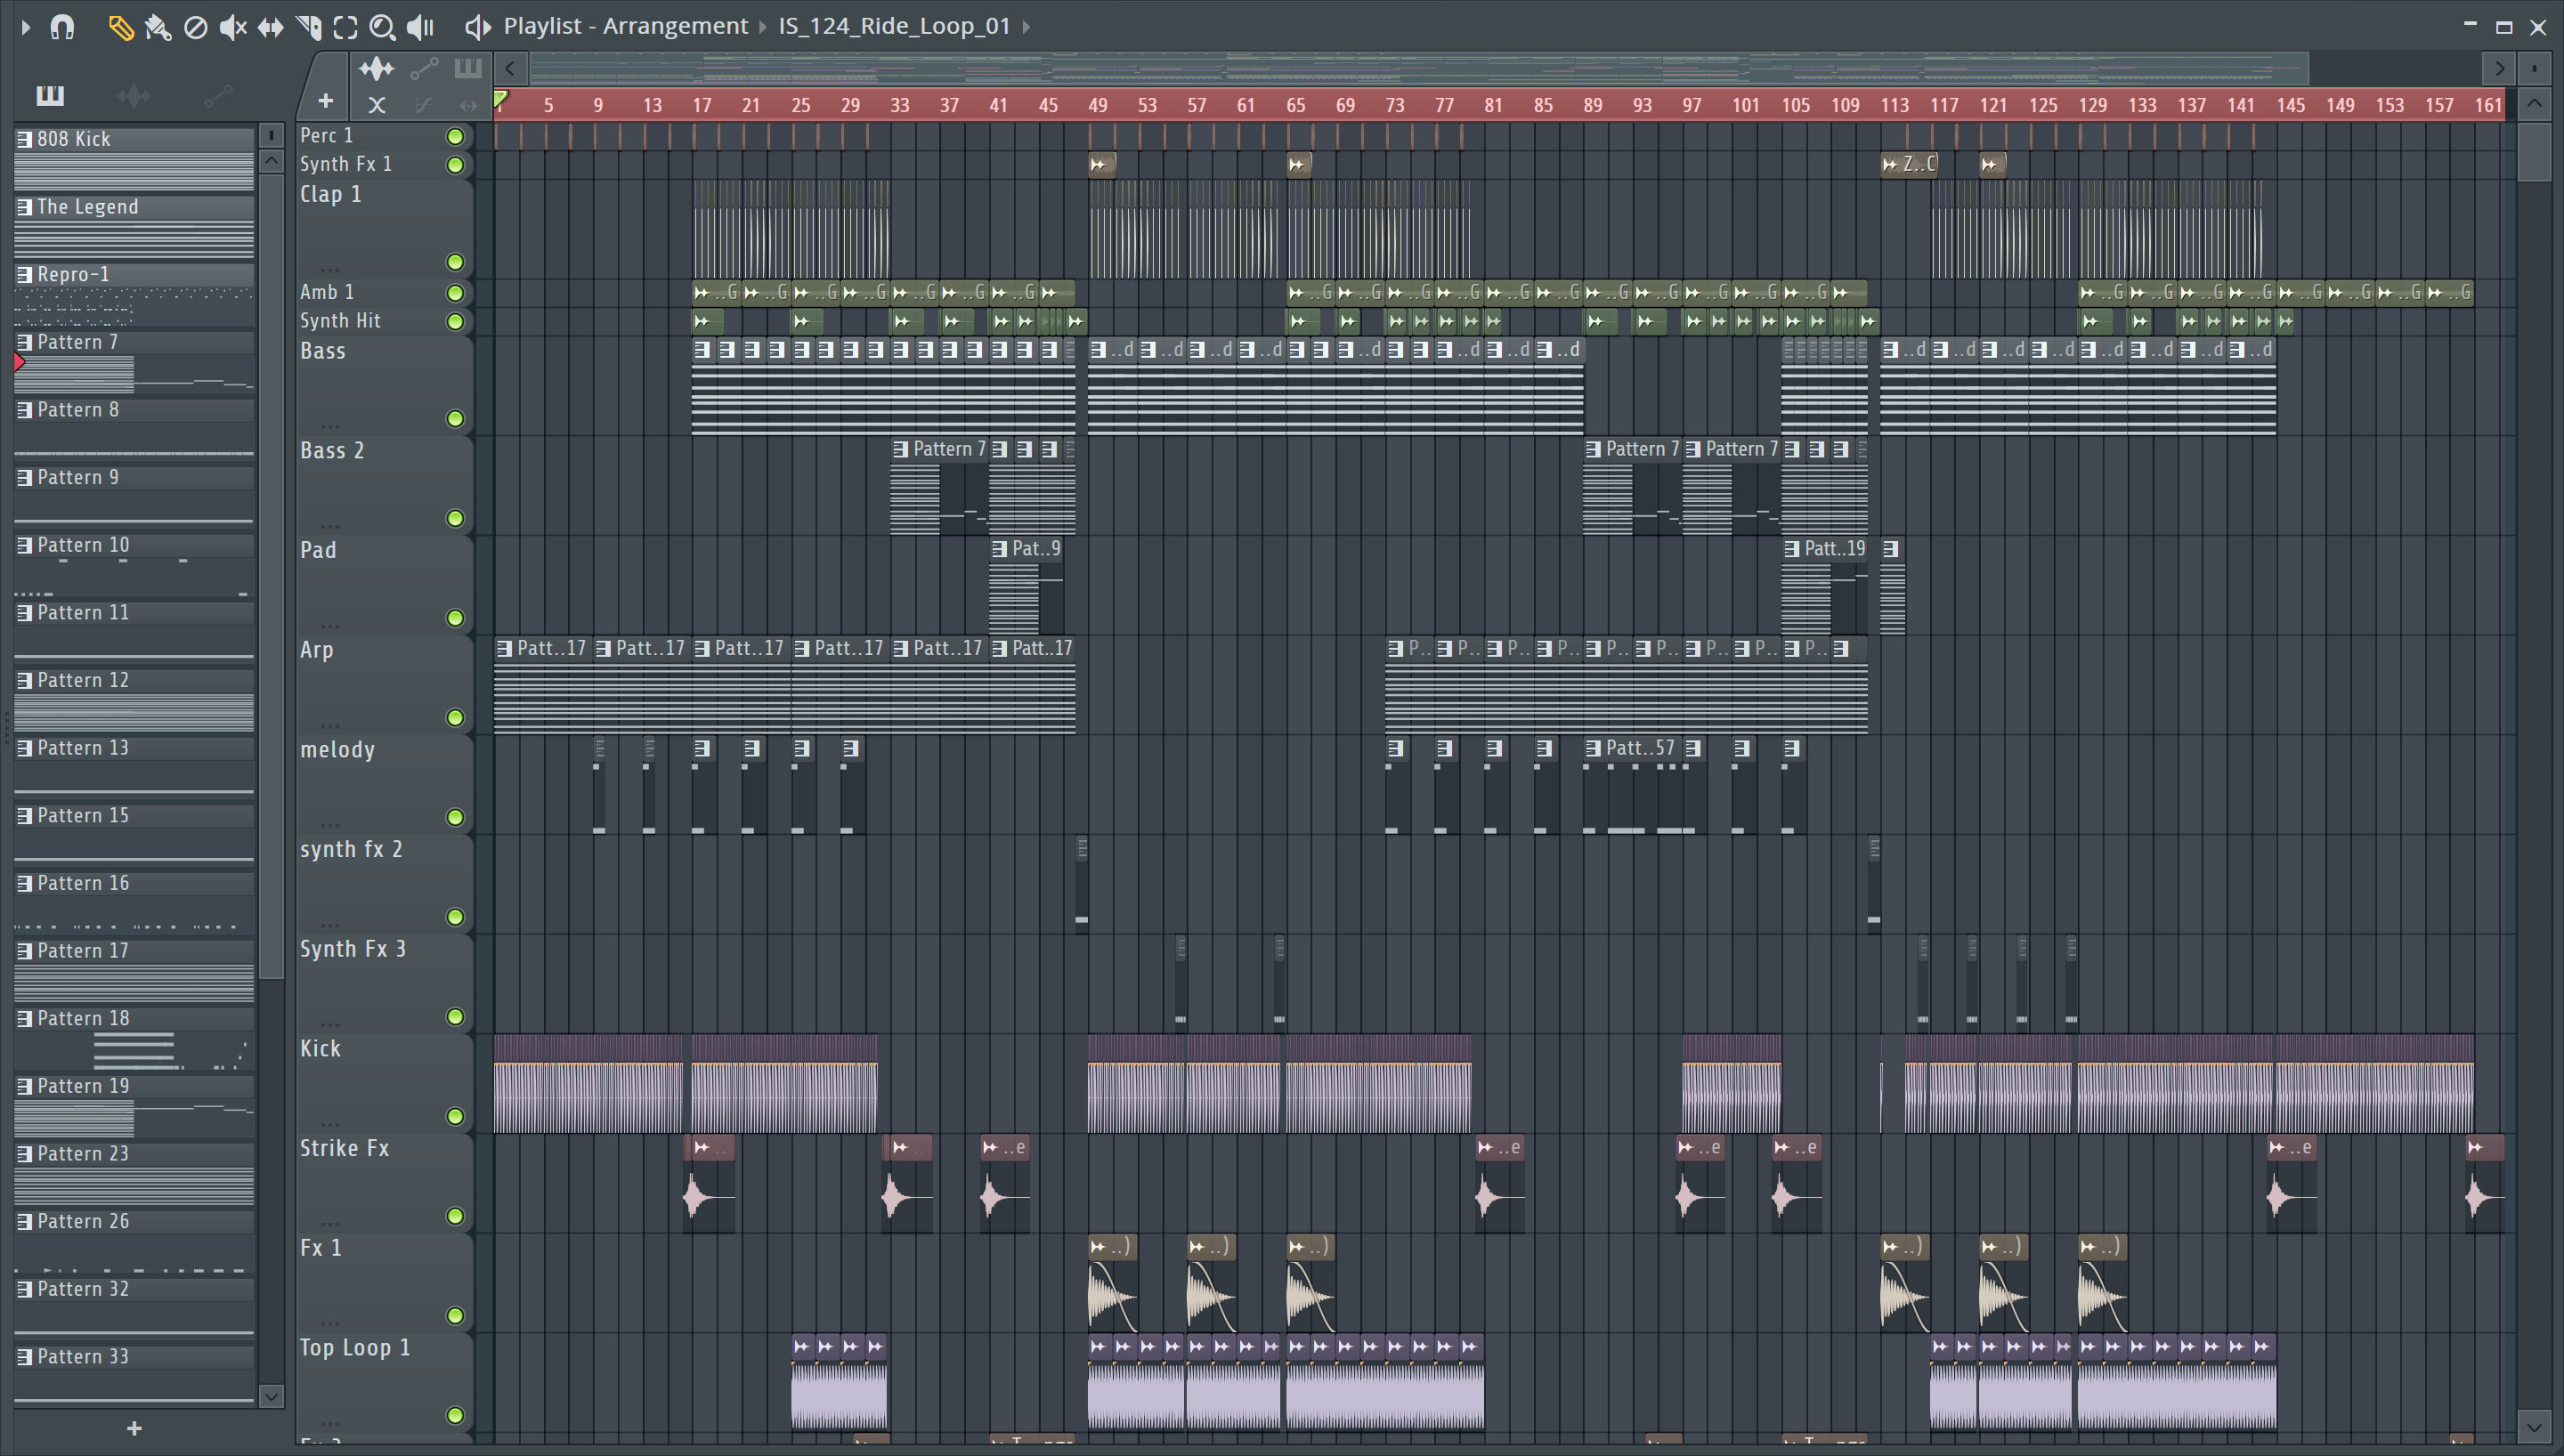Focus audio clips in playlist
Image resolution: width=2564 pixels, height=1456 pixels.
coord(377,68)
